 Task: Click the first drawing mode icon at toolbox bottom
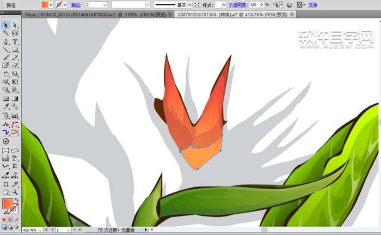(x=4, y=227)
